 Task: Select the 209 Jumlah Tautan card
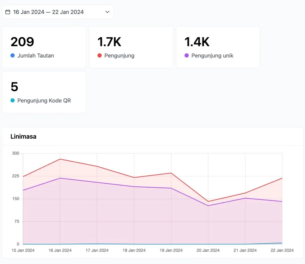(44, 47)
